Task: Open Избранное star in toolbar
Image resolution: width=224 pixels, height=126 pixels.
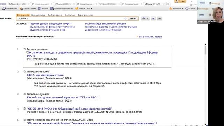Action: 171,8
